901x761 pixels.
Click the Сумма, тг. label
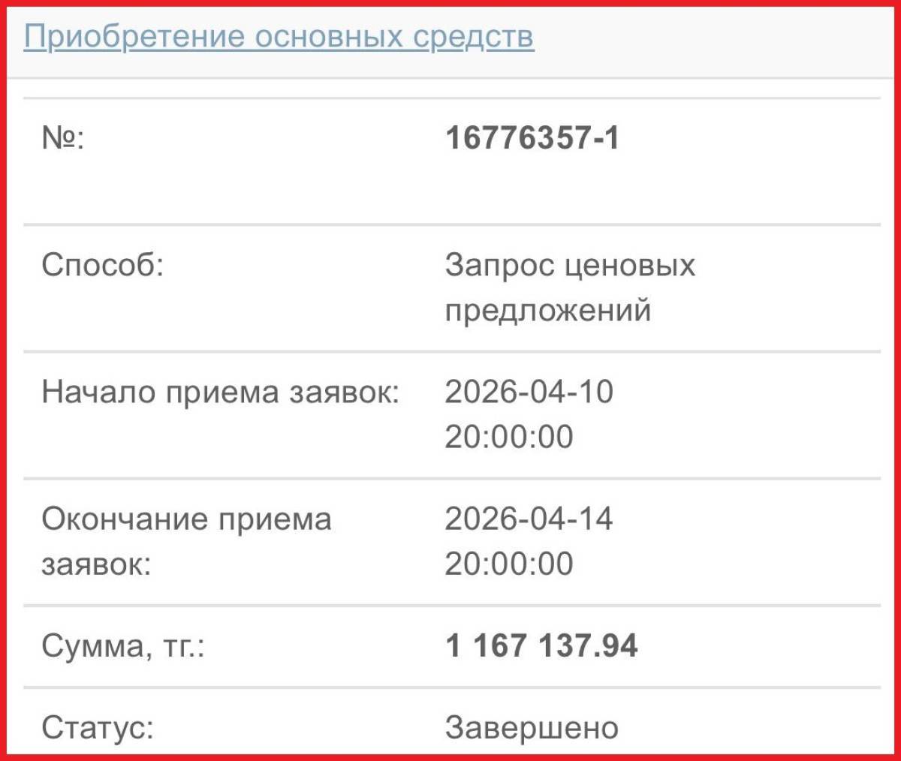122,646
